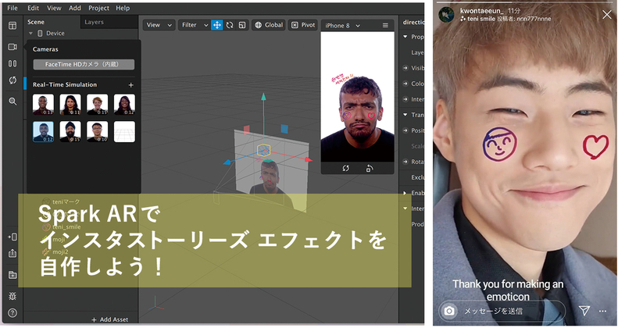Select the FaceTime HD camera button
Screen dimensions: 625x328
pyautogui.click(x=84, y=64)
